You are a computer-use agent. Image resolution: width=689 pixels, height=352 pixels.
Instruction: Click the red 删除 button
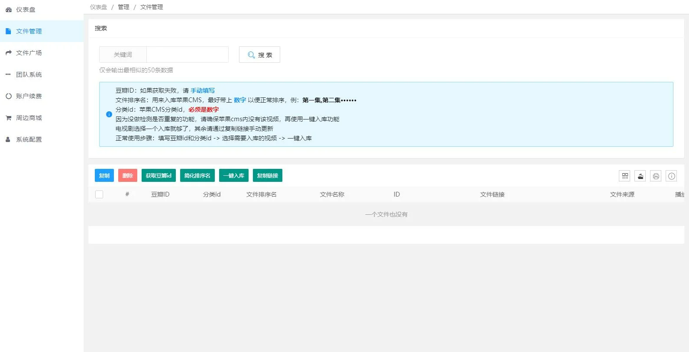(x=128, y=175)
